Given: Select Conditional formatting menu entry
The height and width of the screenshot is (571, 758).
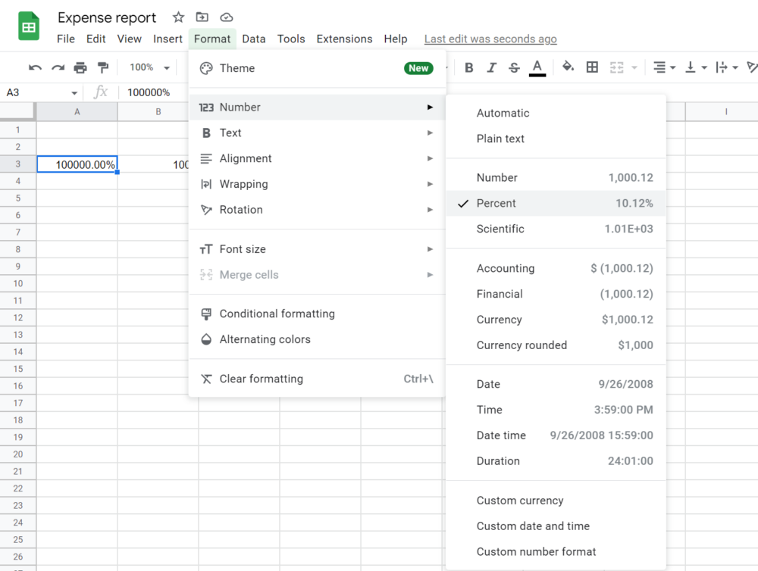Looking at the screenshot, I should [277, 314].
